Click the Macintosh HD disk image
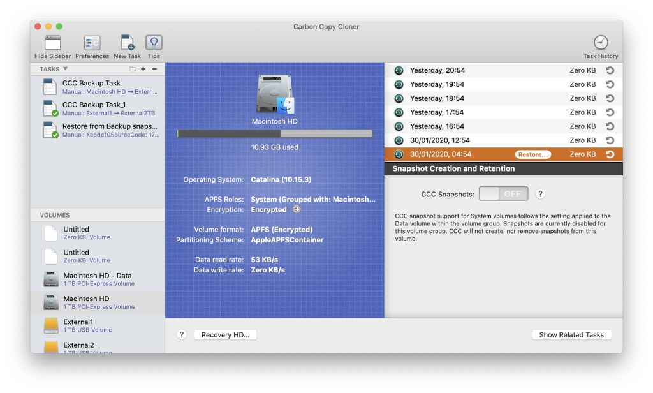 pos(275,94)
